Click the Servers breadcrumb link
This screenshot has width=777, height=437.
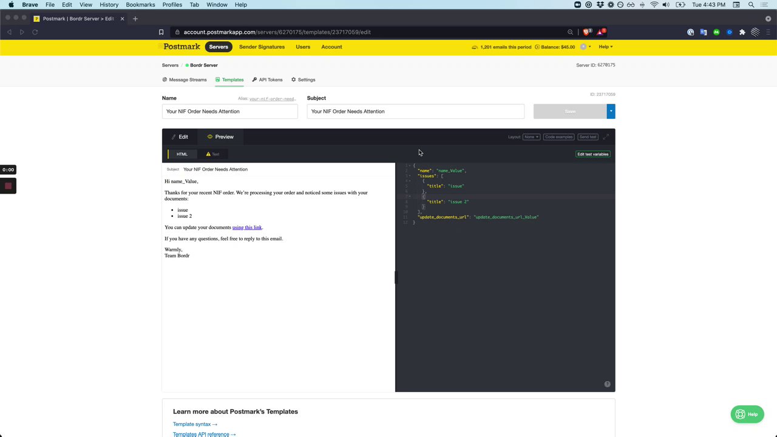170,65
